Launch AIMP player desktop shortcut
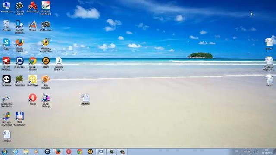This screenshot has width=276, height=155. coord(46,62)
